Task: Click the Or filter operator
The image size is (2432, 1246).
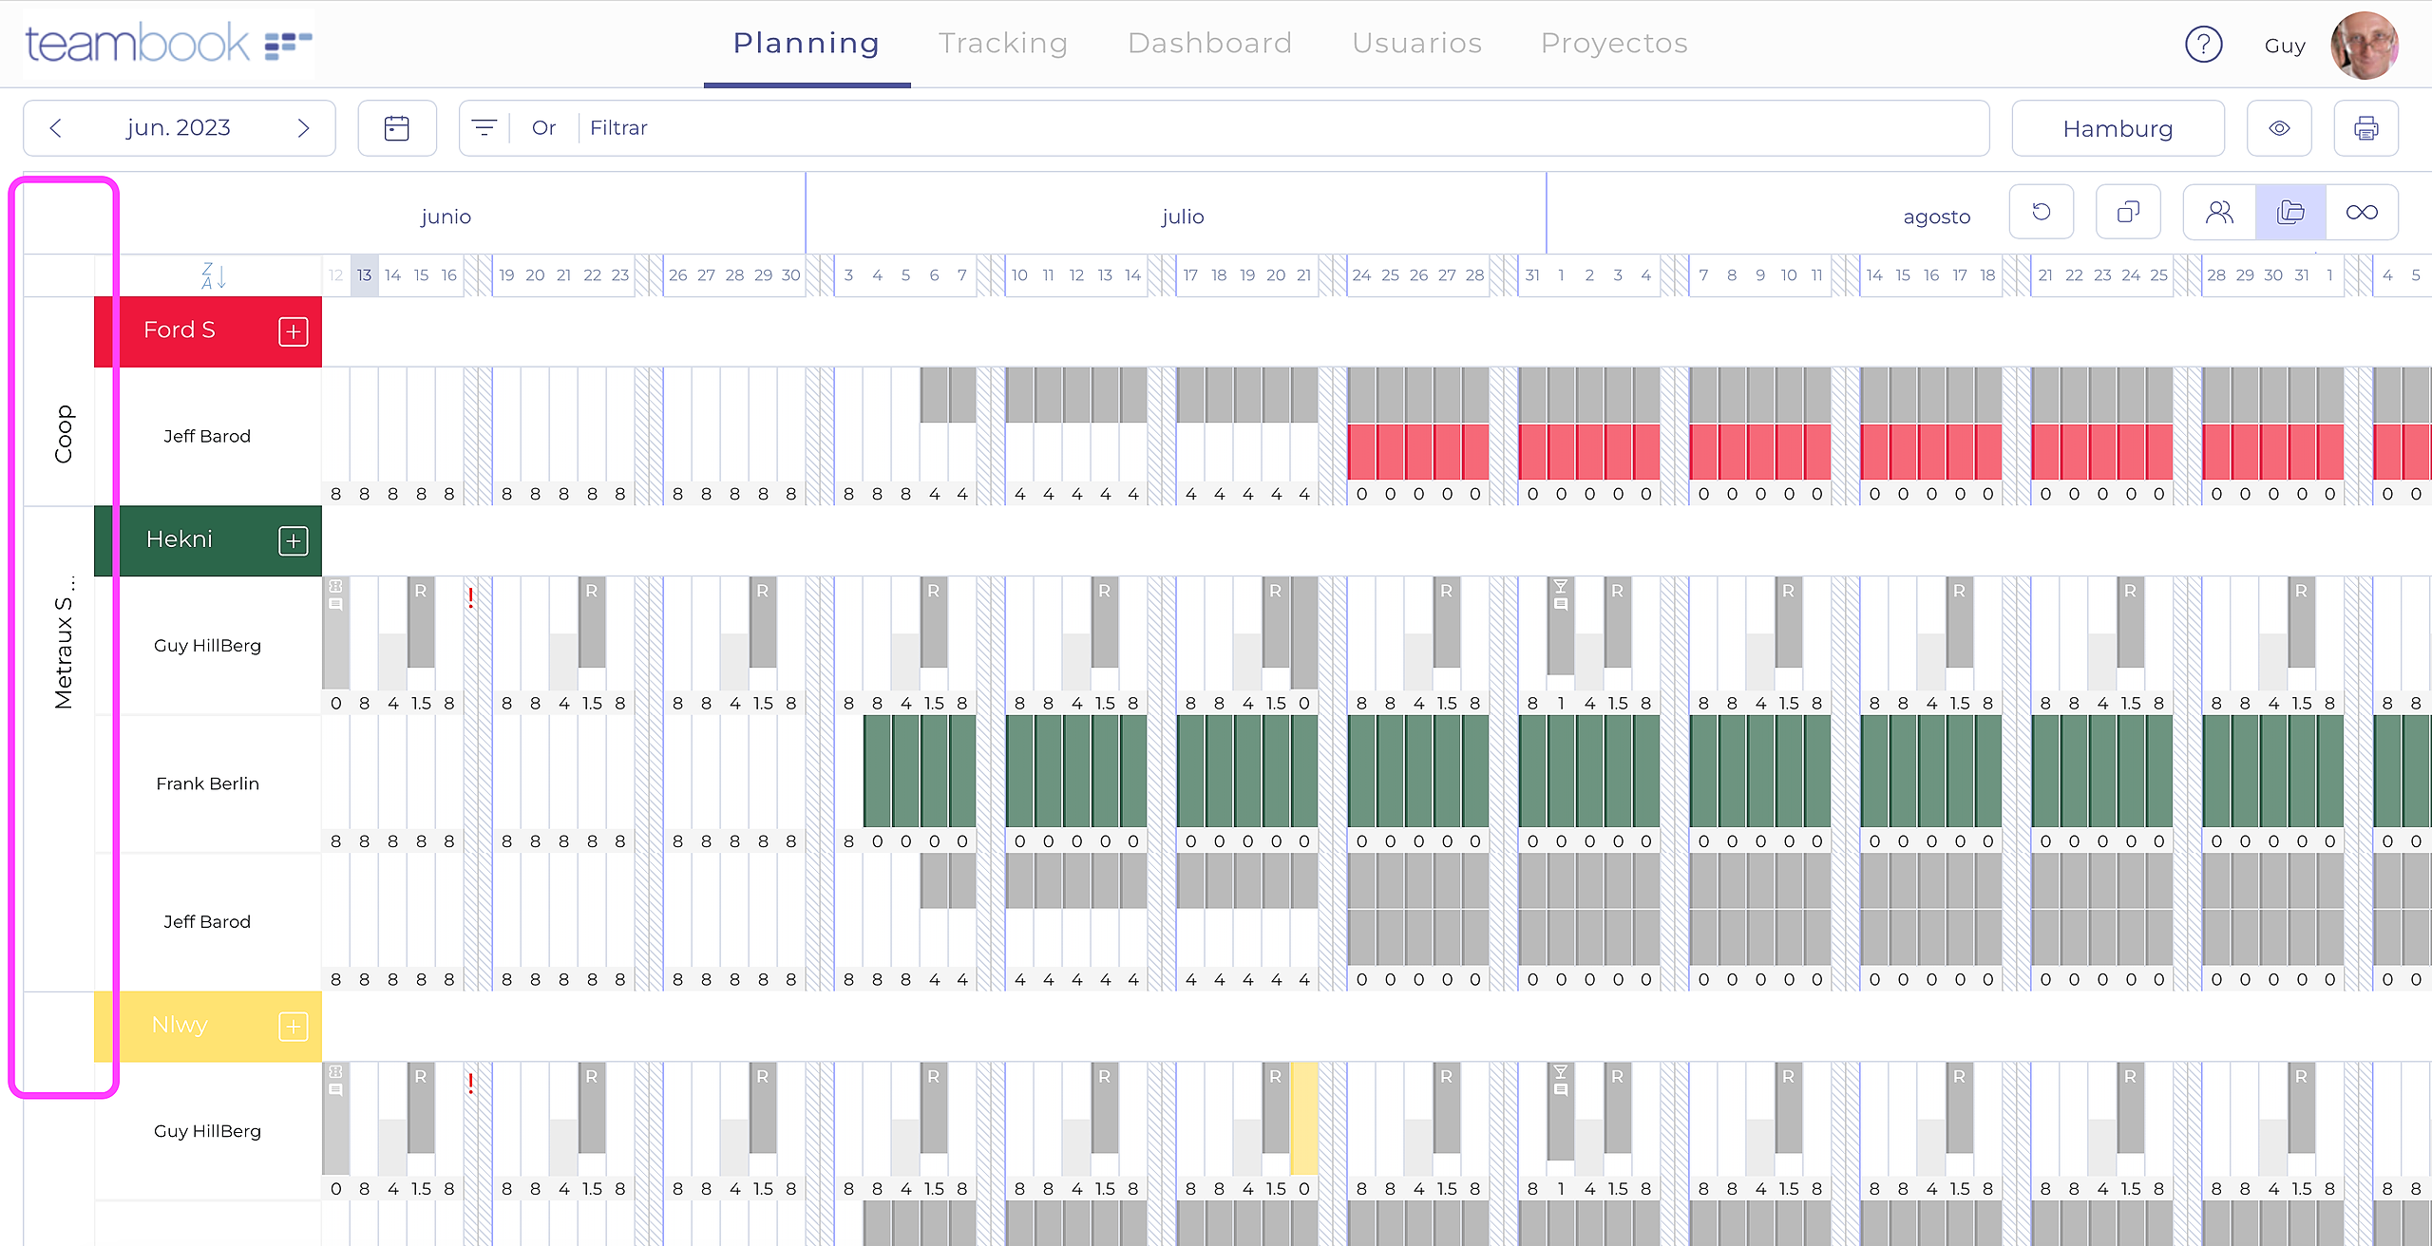Action: [x=543, y=128]
